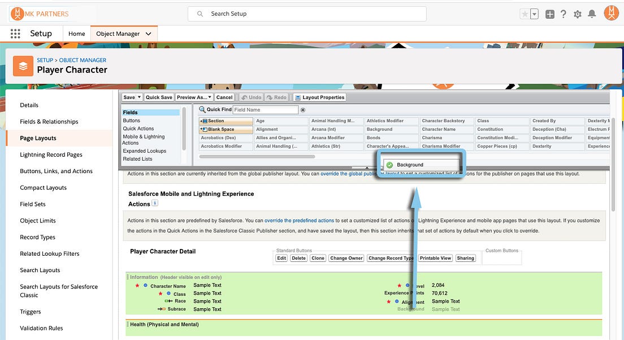Viewport: 624px width, 340px height.
Task: Click in the Search Setup field
Action: coord(307,14)
